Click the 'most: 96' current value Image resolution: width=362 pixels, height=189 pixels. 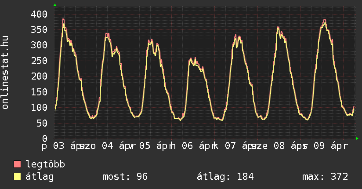pos(125,177)
